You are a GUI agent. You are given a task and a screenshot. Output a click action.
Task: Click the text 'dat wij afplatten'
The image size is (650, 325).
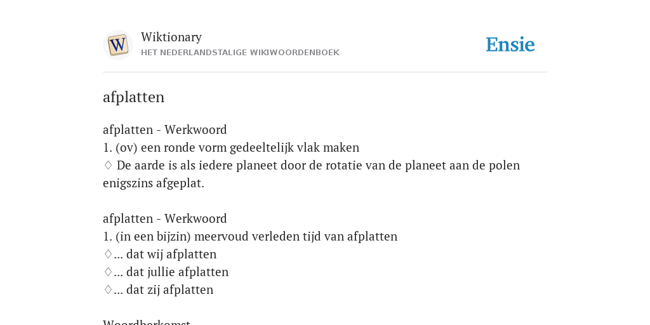point(171,254)
